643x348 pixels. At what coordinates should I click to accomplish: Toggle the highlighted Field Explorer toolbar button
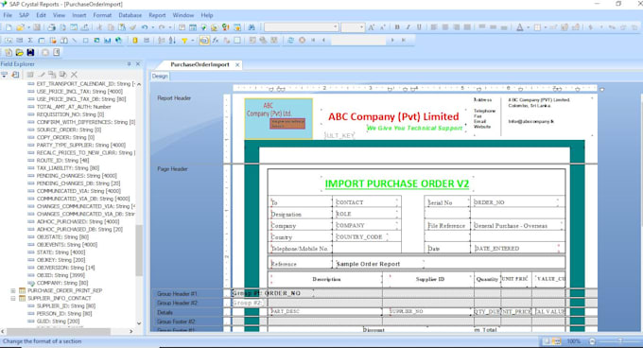(x=204, y=40)
